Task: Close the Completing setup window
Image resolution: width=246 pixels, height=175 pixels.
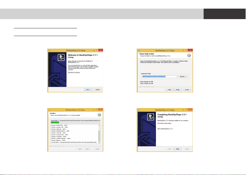Action: (190, 110)
